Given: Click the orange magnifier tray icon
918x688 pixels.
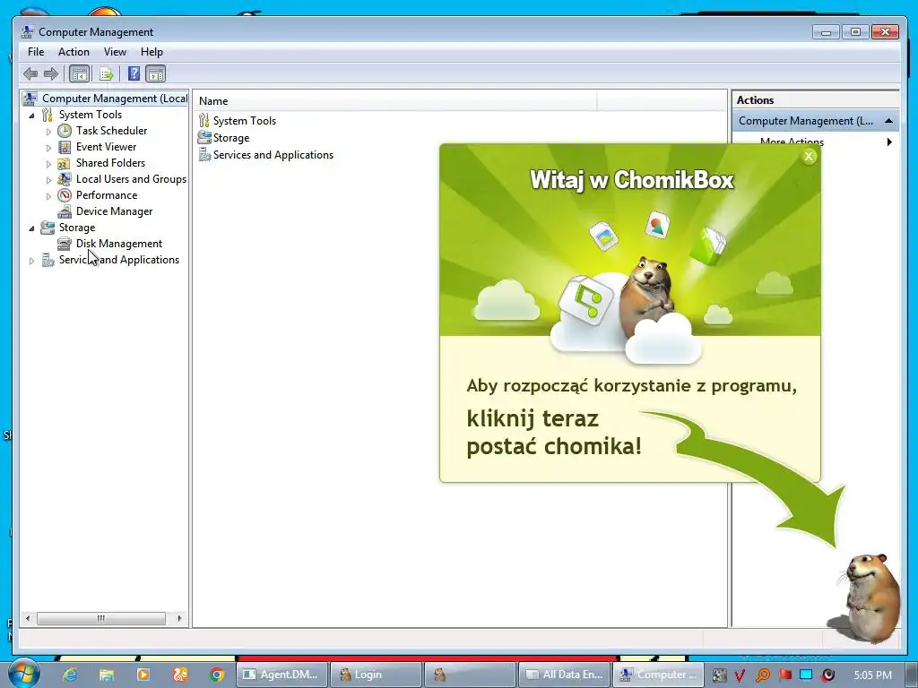Looking at the screenshot, I should click(x=762, y=675).
